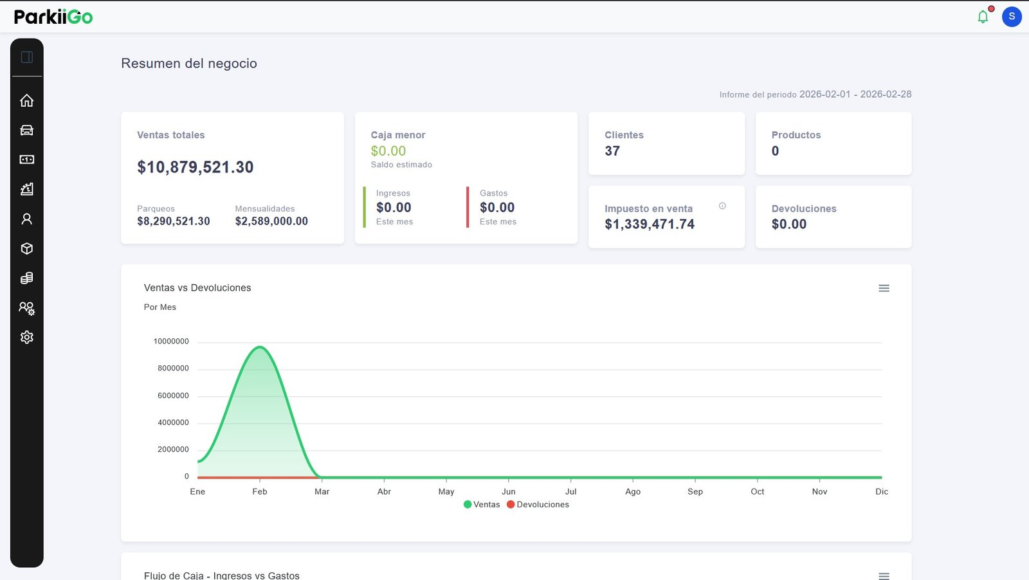Click the Clientes summary card
Viewport: 1029px width, 580px height.
pyautogui.click(x=666, y=143)
